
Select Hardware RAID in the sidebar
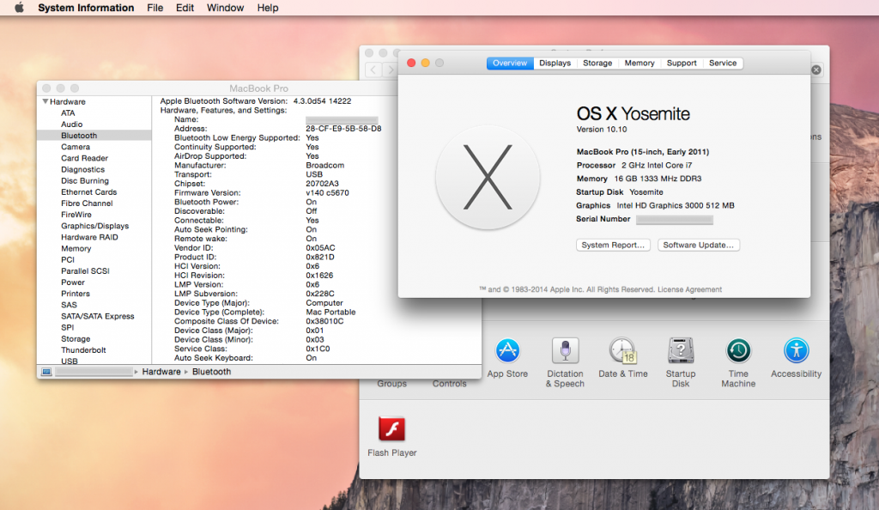coord(89,237)
